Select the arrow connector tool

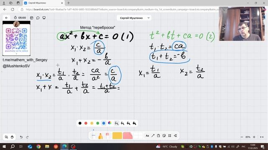point(153,136)
